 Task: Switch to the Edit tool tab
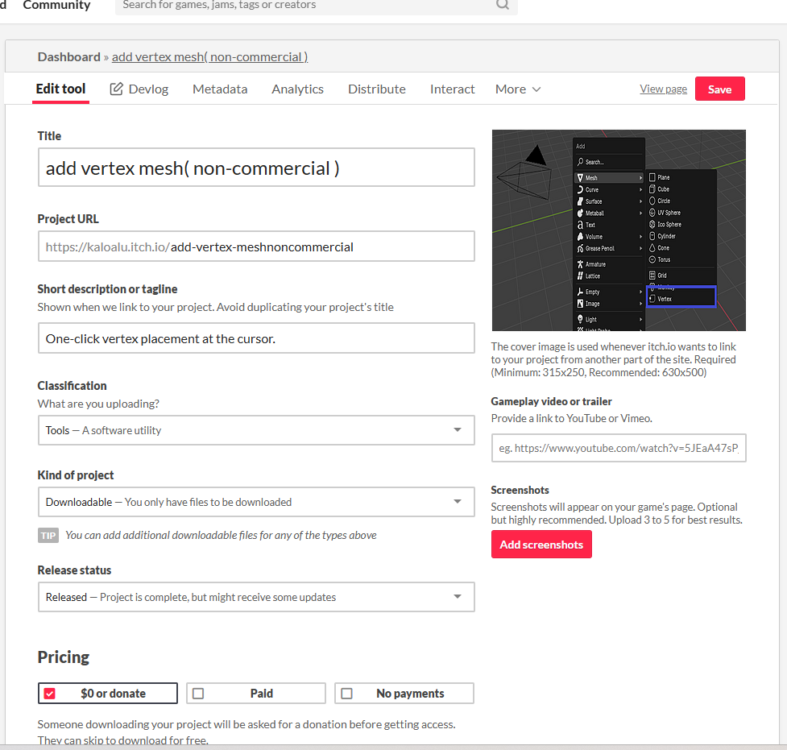60,89
